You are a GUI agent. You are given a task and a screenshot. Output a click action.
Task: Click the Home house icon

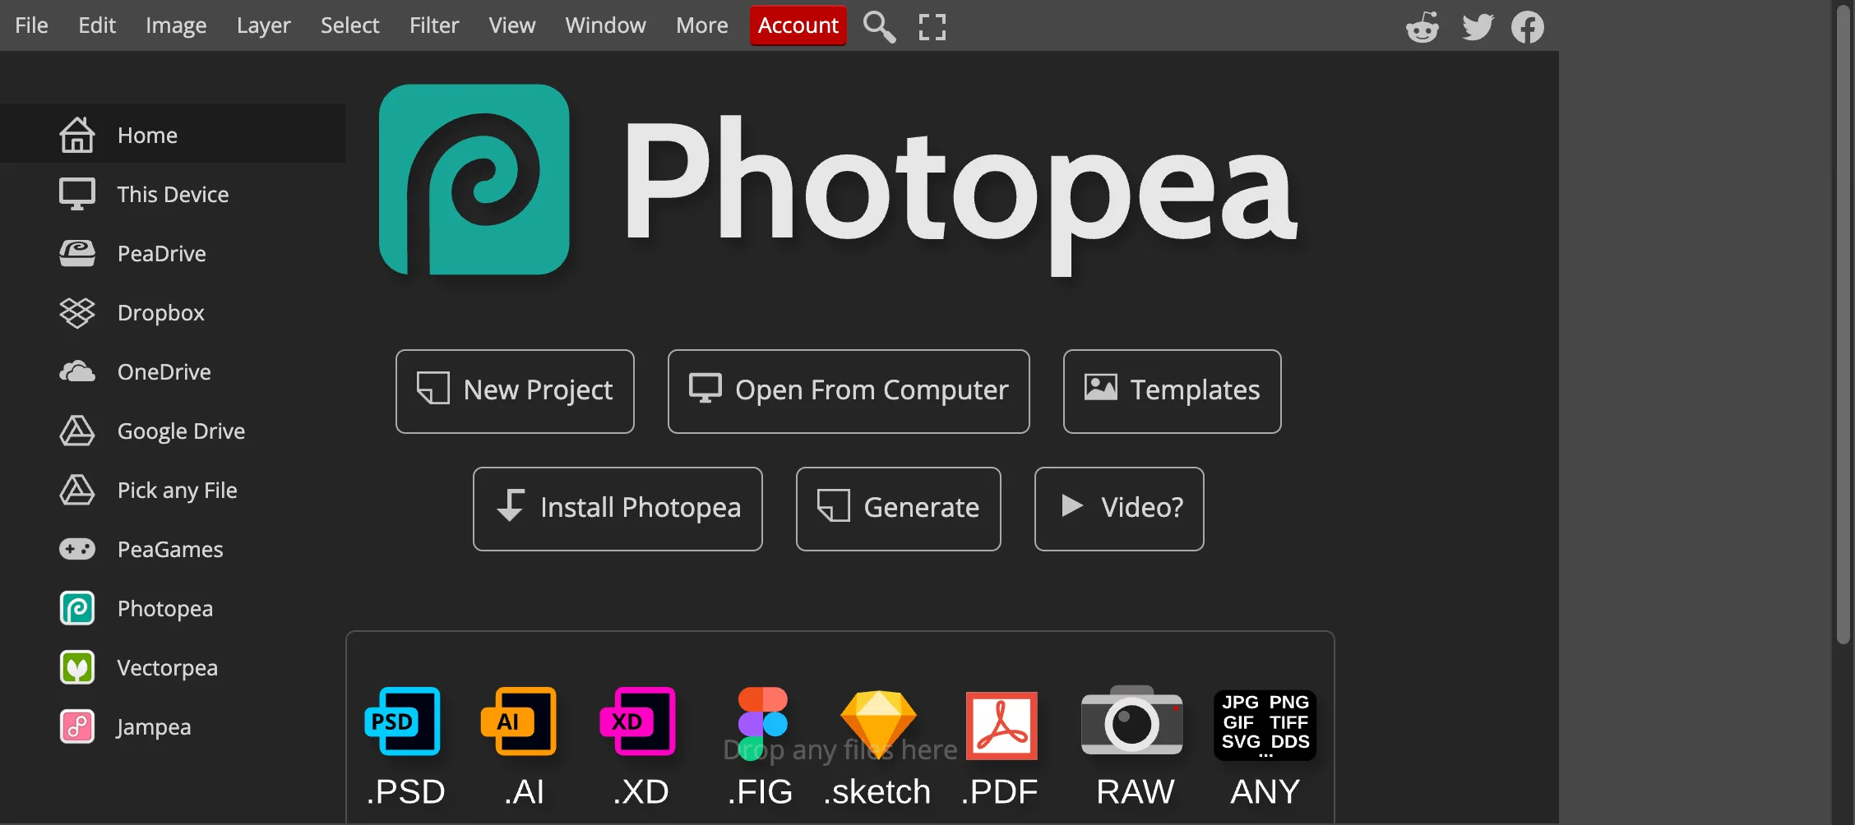77,135
